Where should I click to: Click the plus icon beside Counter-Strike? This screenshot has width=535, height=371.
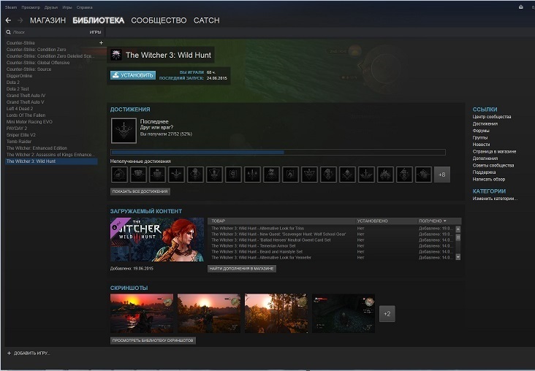click(101, 42)
